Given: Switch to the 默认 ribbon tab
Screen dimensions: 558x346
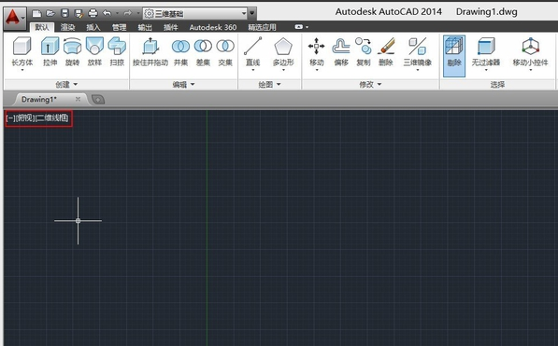Looking at the screenshot, I should pos(42,27).
